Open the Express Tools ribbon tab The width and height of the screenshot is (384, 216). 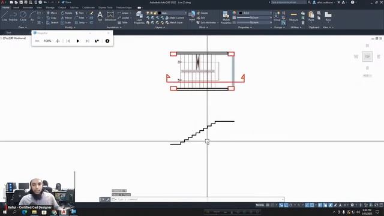pos(106,8)
